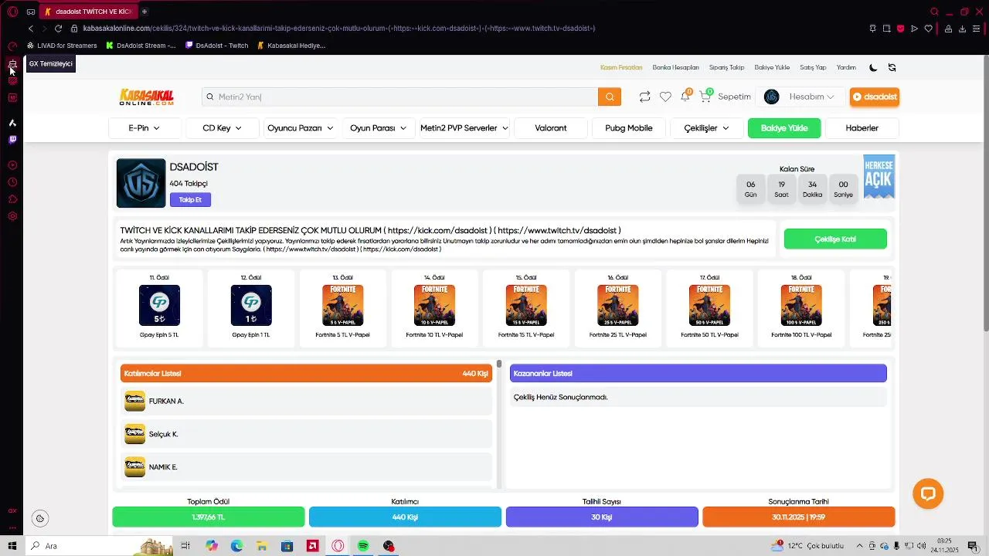The image size is (989, 556).
Task: Click the green Bakiye Yükle button
Action: [x=784, y=128]
